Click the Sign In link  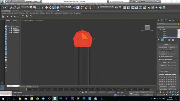pyautogui.click(x=143, y=1)
